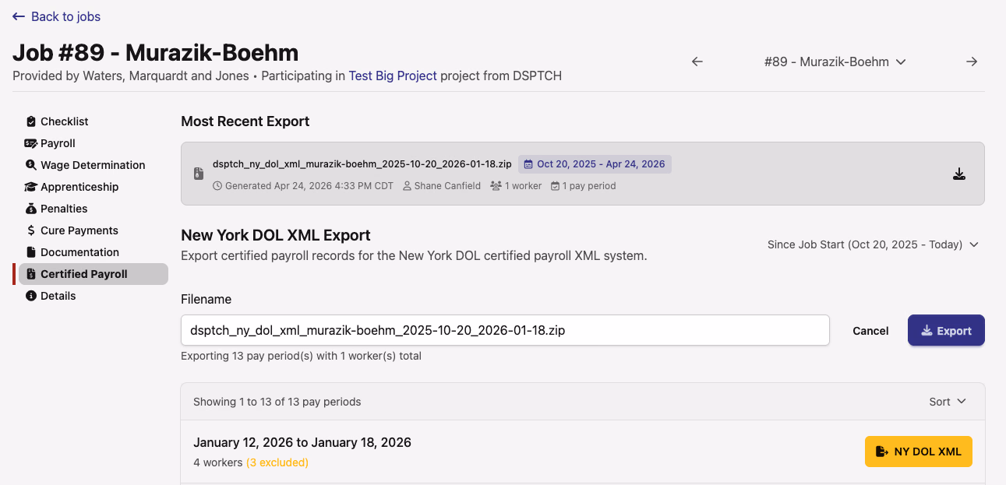Click Generated Apr 24, 2026 4:33 PM CDT text
The height and width of the screenshot is (485, 1006).
pyautogui.click(x=303, y=186)
